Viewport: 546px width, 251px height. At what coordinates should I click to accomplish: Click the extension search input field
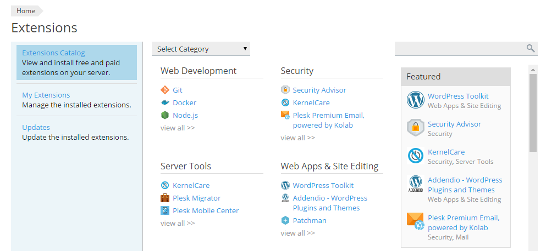459,49
